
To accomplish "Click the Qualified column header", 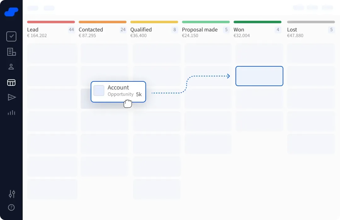I will pyautogui.click(x=141, y=30).
